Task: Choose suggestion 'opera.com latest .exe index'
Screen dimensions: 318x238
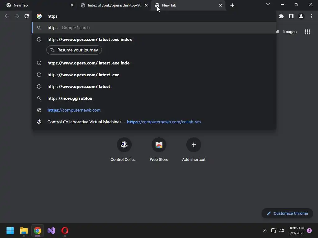Action: point(154,39)
